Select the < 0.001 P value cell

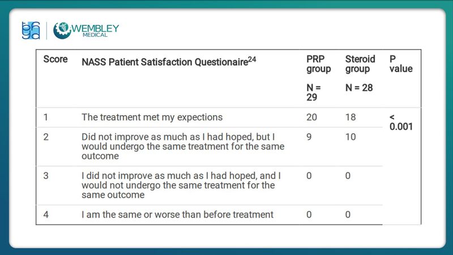coord(401,122)
